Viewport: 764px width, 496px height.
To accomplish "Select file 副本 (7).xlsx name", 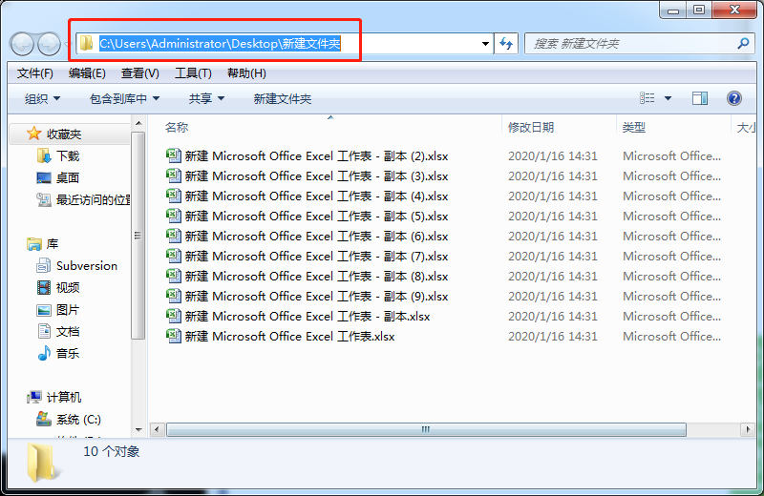I will 316,256.
